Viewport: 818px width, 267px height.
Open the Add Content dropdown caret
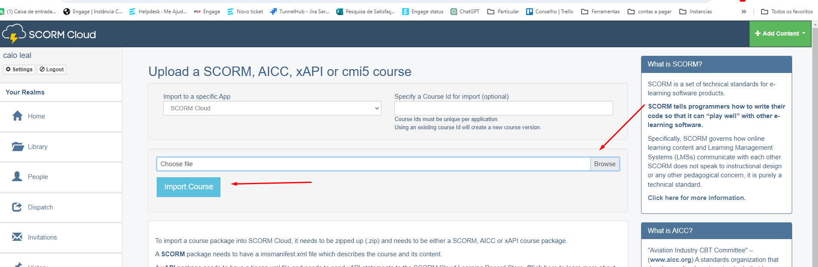coord(803,33)
